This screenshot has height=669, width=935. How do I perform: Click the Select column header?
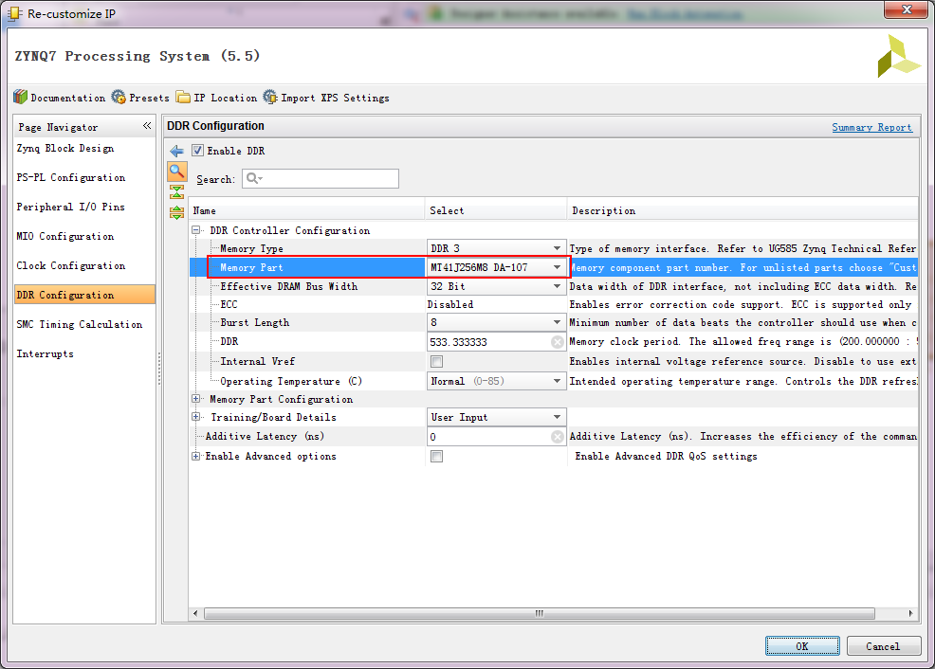(x=496, y=210)
